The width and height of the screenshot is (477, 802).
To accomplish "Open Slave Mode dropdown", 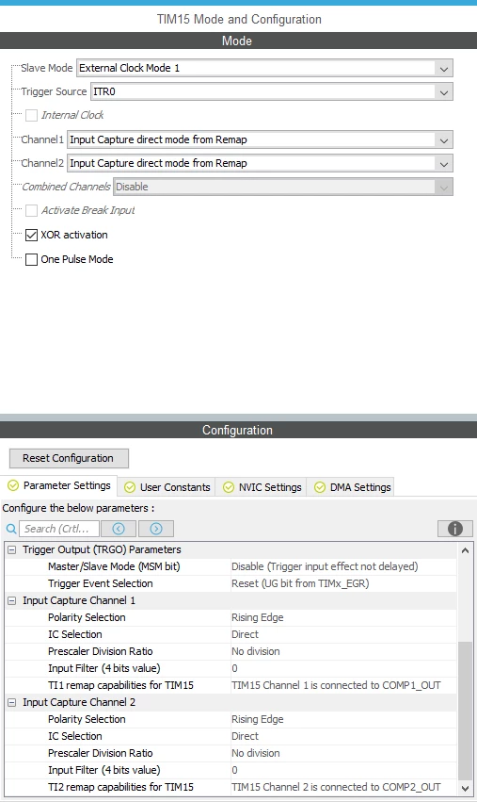I will pos(264,68).
